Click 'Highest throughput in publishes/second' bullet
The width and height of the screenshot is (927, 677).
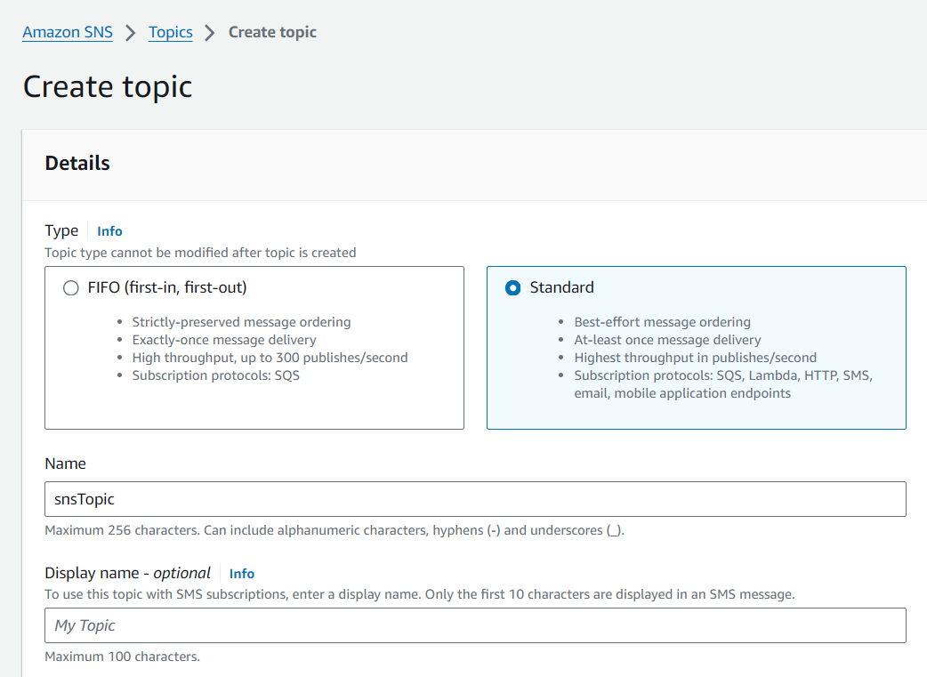[x=696, y=358]
